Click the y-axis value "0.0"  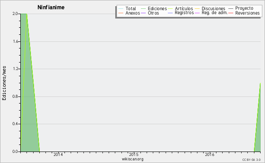pyautogui.click(x=15, y=152)
